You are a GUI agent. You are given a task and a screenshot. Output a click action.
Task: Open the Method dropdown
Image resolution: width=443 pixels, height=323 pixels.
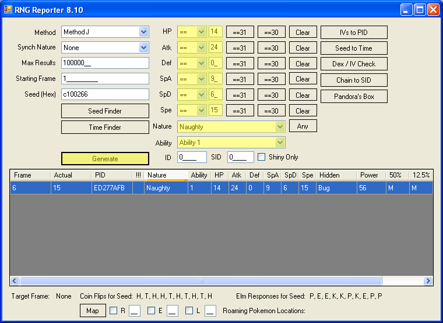(x=144, y=32)
